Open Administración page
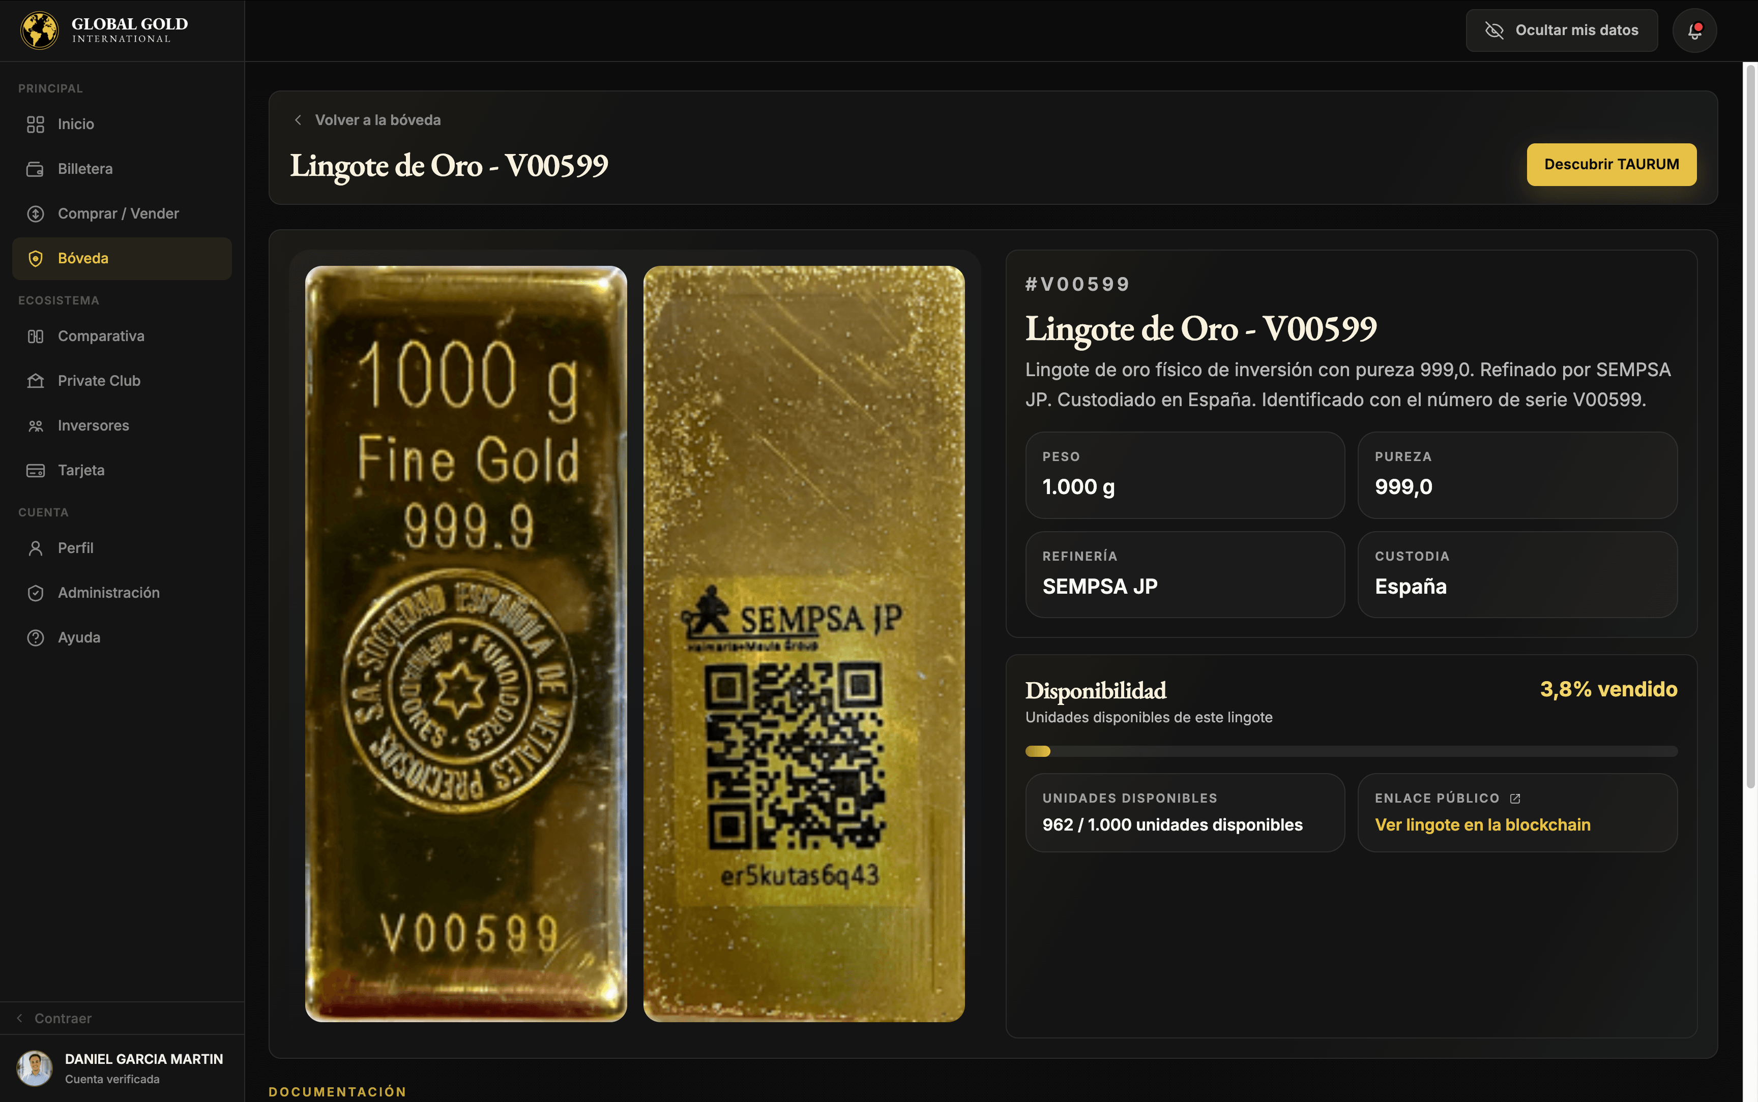Screen dimensions: 1758x1102 click(x=122, y=593)
